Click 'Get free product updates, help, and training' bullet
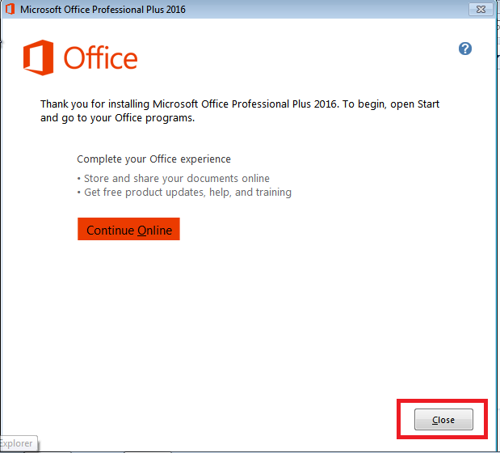The height and width of the screenshot is (453, 500). click(x=187, y=193)
